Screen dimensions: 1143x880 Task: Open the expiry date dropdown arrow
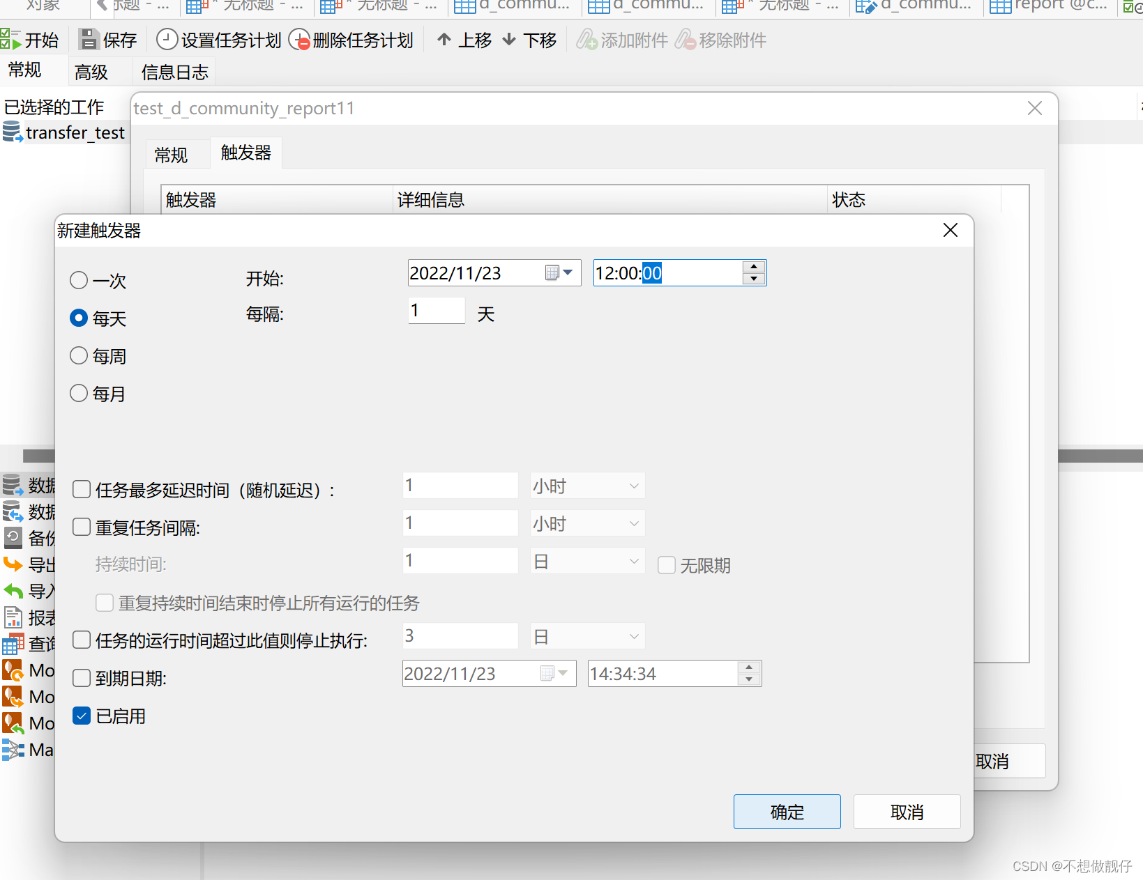pyautogui.click(x=563, y=673)
